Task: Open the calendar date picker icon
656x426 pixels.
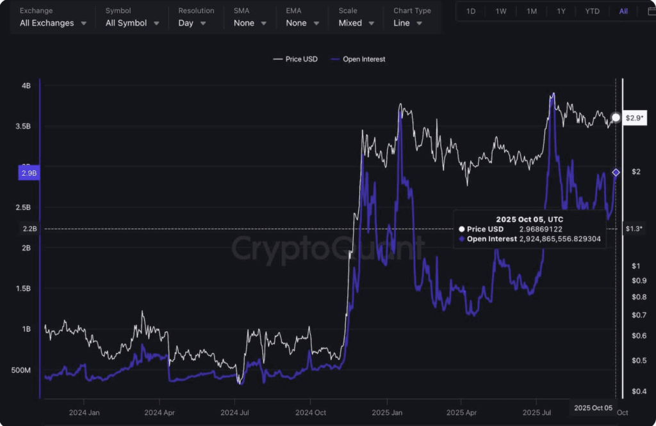Action: click(x=652, y=12)
